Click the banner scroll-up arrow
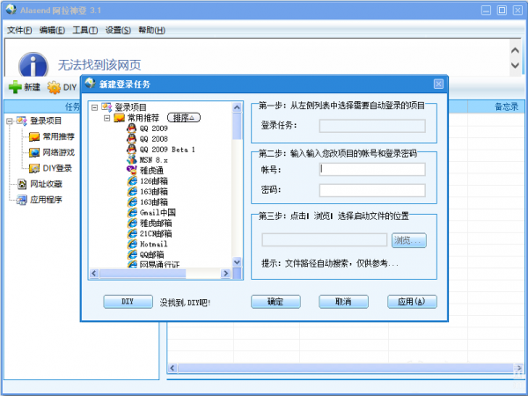528x396 pixels. coord(515,50)
